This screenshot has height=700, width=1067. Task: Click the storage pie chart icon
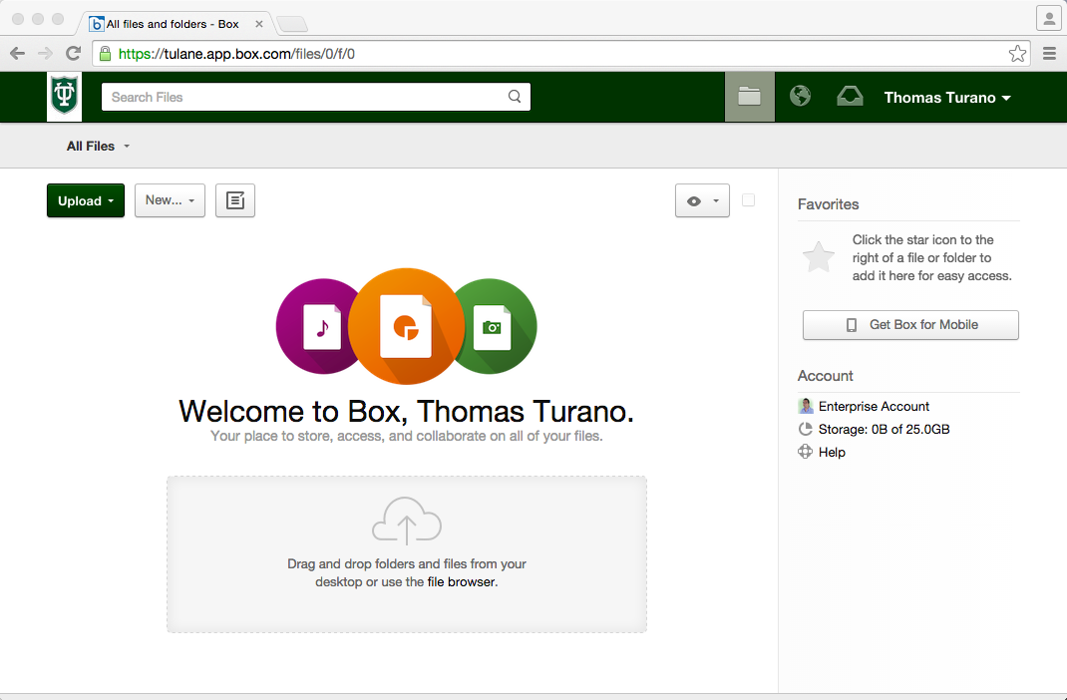pos(806,429)
